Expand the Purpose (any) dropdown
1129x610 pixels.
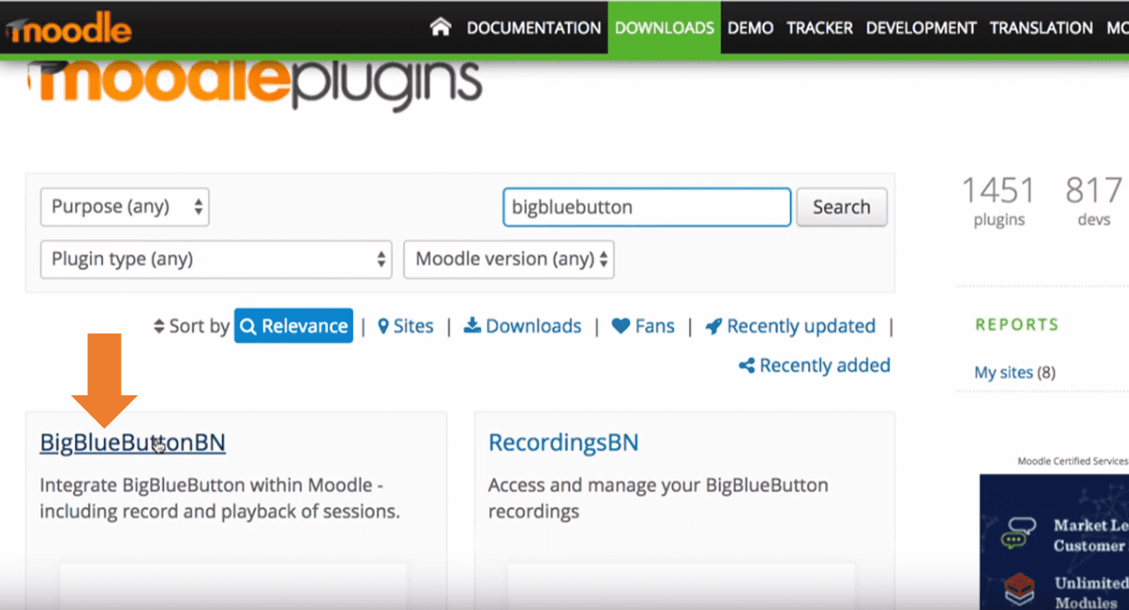coord(125,207)
